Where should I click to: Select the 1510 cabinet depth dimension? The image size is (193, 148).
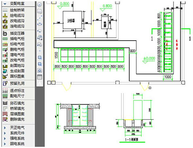pyautogui.click(x=56, y=55)
